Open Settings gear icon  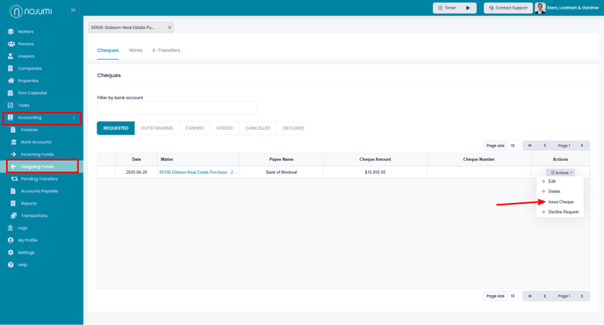tap(11, 252)
